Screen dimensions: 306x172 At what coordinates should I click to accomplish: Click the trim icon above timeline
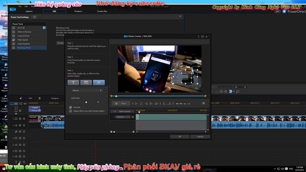pyautogui.click(x=31, y=98)
